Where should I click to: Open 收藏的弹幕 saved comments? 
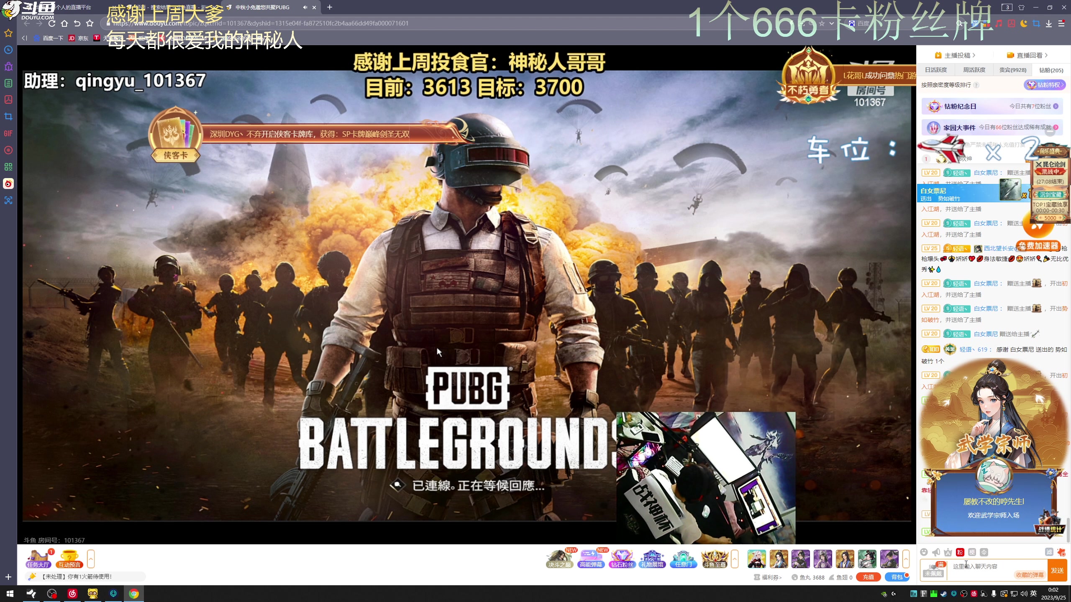pyautogui.click(x=1030, y=575)
